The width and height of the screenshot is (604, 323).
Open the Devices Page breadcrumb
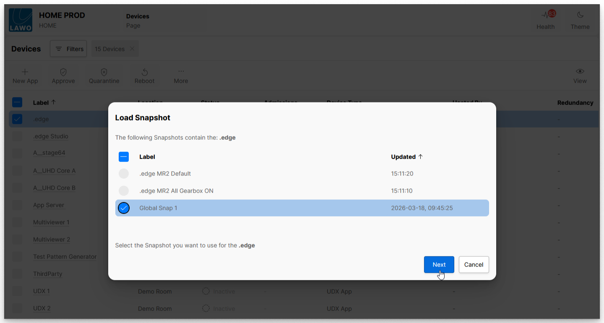[138, 21]
